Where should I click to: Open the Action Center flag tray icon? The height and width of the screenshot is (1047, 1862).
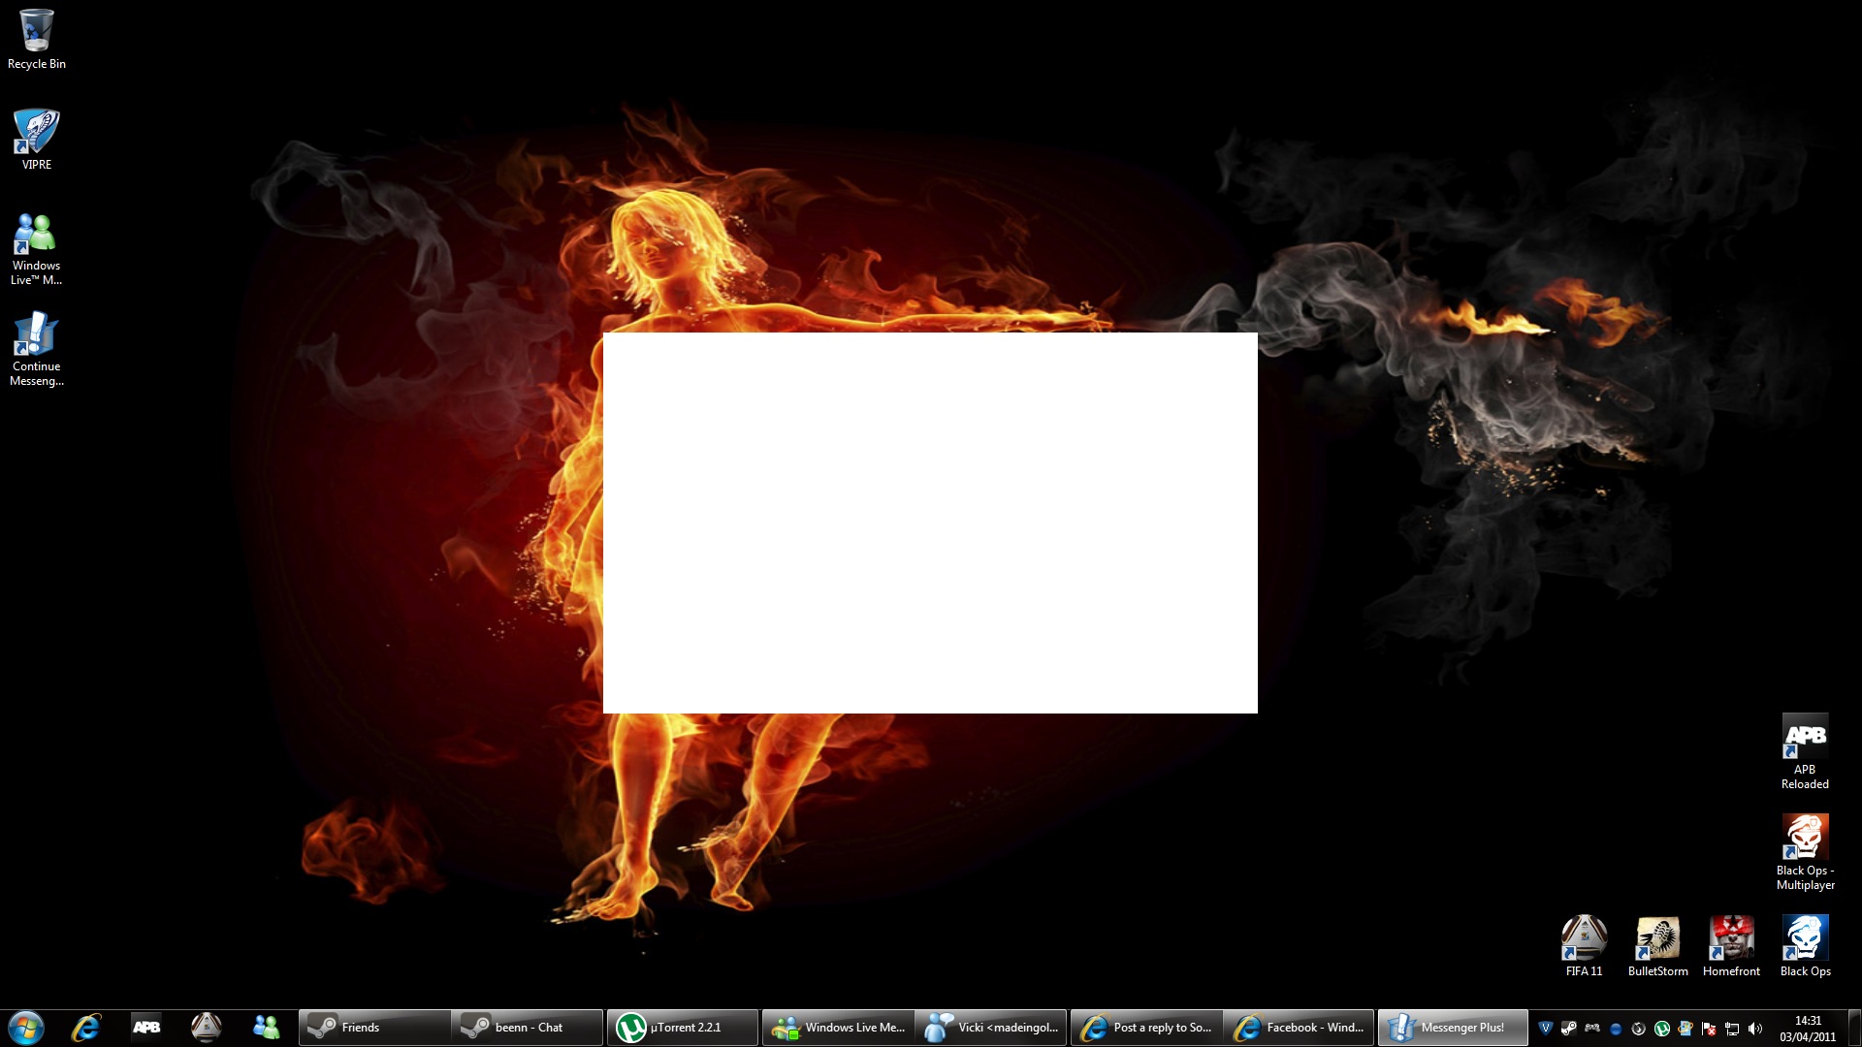(1709, 1029)
